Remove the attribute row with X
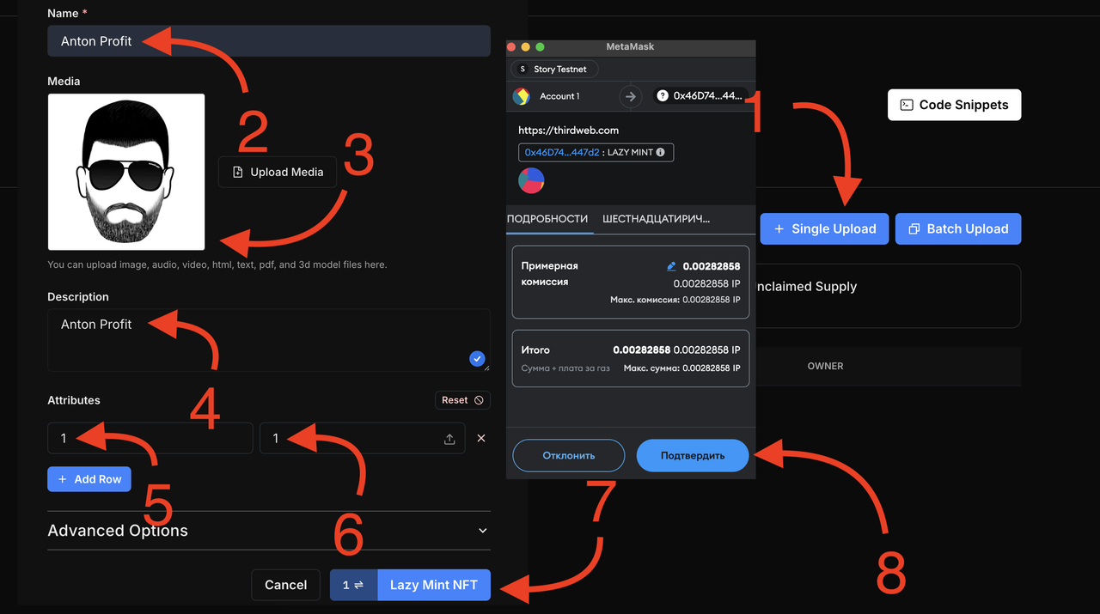Screen dimensions: 1100x614 click(x=481, y=438)
